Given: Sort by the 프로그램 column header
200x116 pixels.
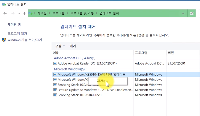Looking at the screenshot, I should [141, 53].
